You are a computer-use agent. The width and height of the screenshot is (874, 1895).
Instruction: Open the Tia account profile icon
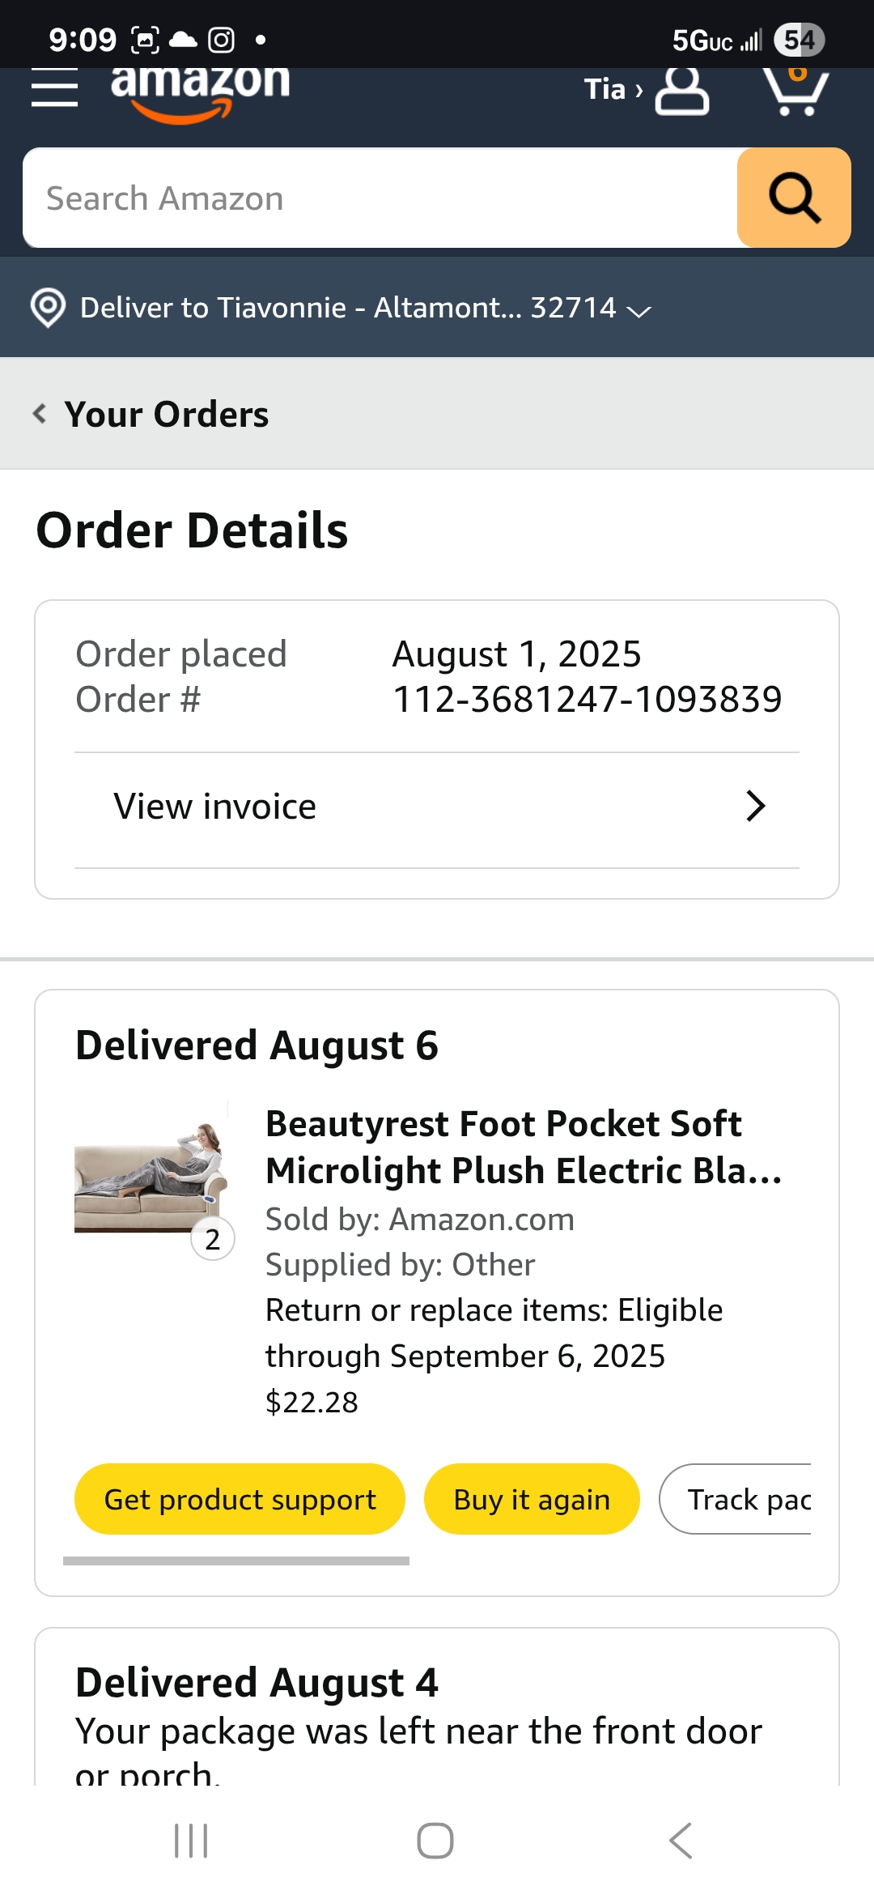681,91
